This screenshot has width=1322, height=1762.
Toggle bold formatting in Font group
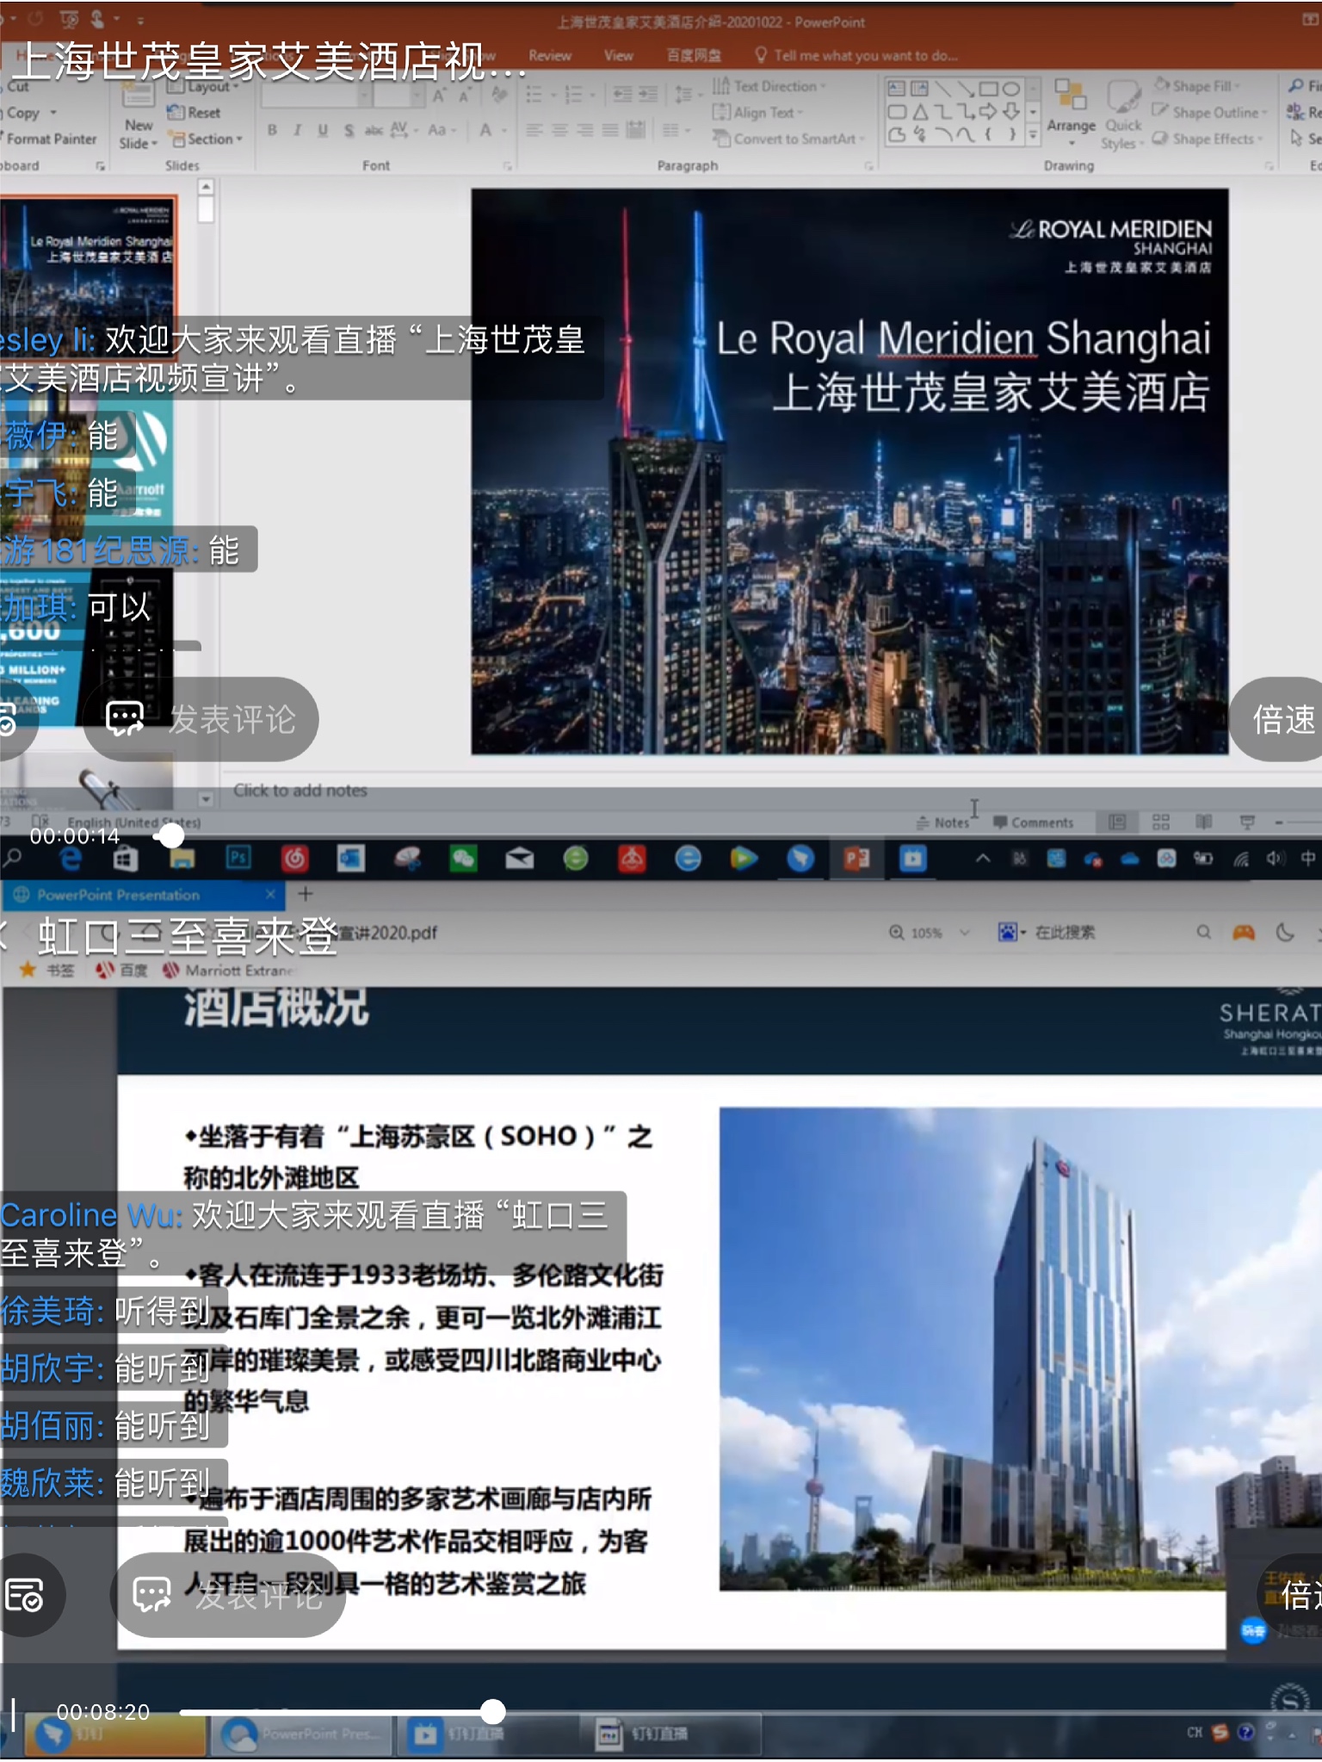(x=272, y=130)
